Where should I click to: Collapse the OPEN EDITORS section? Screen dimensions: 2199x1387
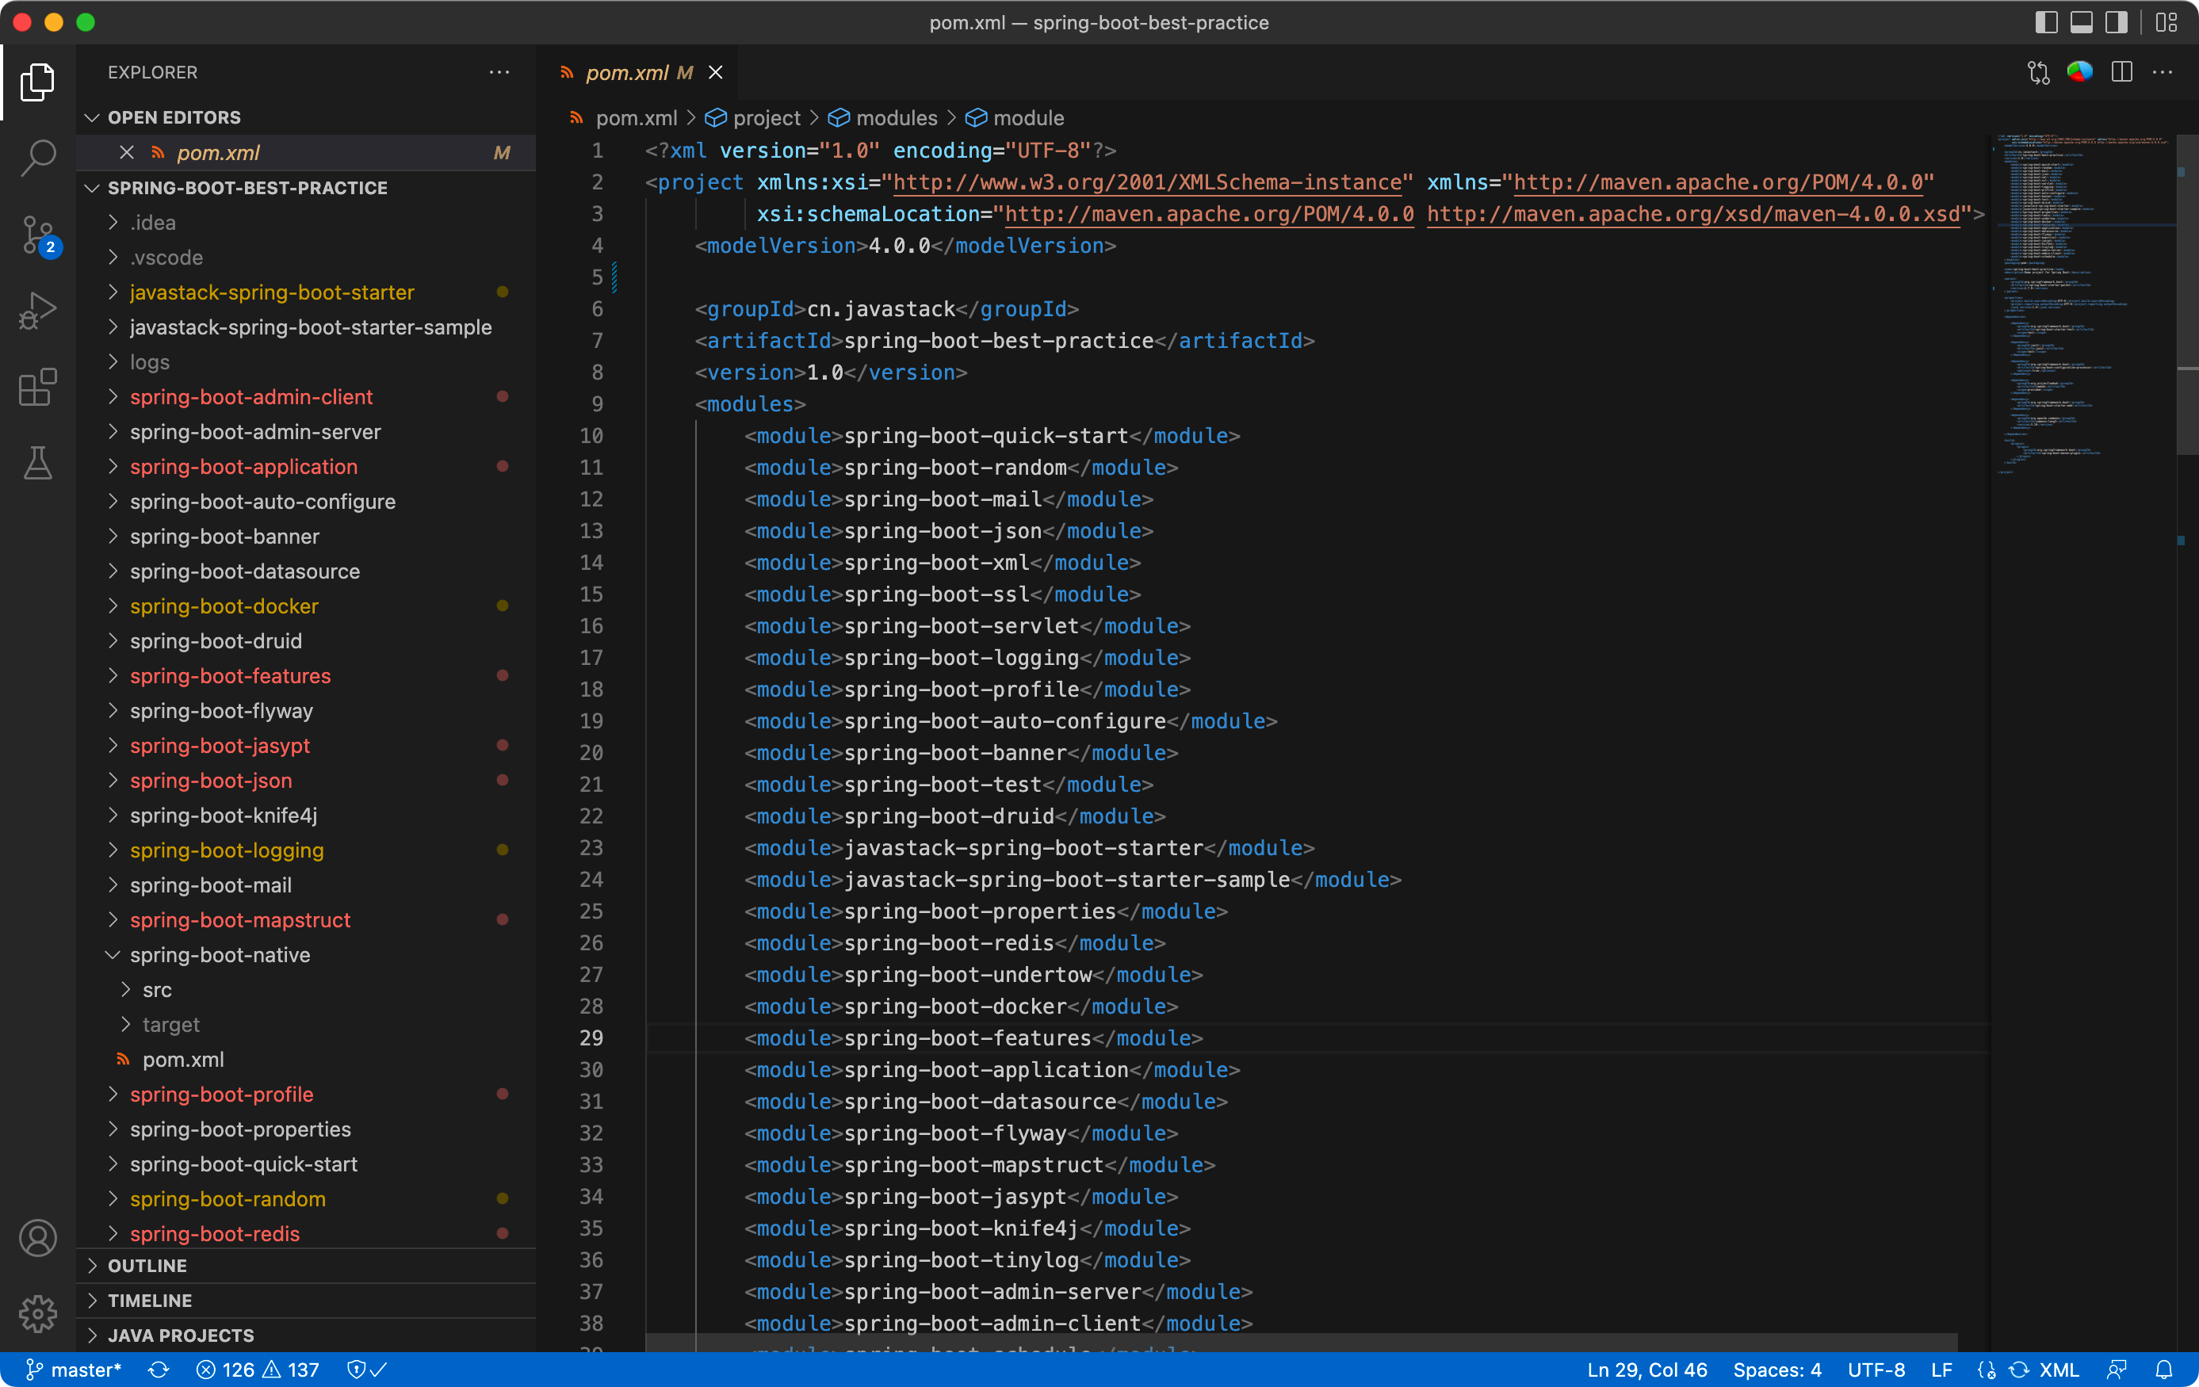[306, 117]
